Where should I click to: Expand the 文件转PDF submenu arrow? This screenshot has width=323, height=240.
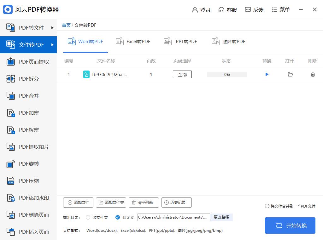tap(53, 44)
